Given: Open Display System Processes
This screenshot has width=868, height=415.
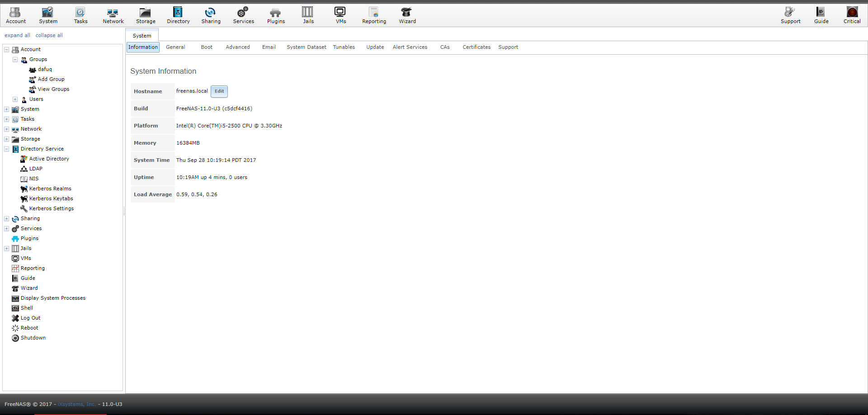Looking at the screenshot, I should 53,298.
